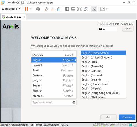Click the Continue button
Viewport: 137px width, 127px height.
click(127, 117)
